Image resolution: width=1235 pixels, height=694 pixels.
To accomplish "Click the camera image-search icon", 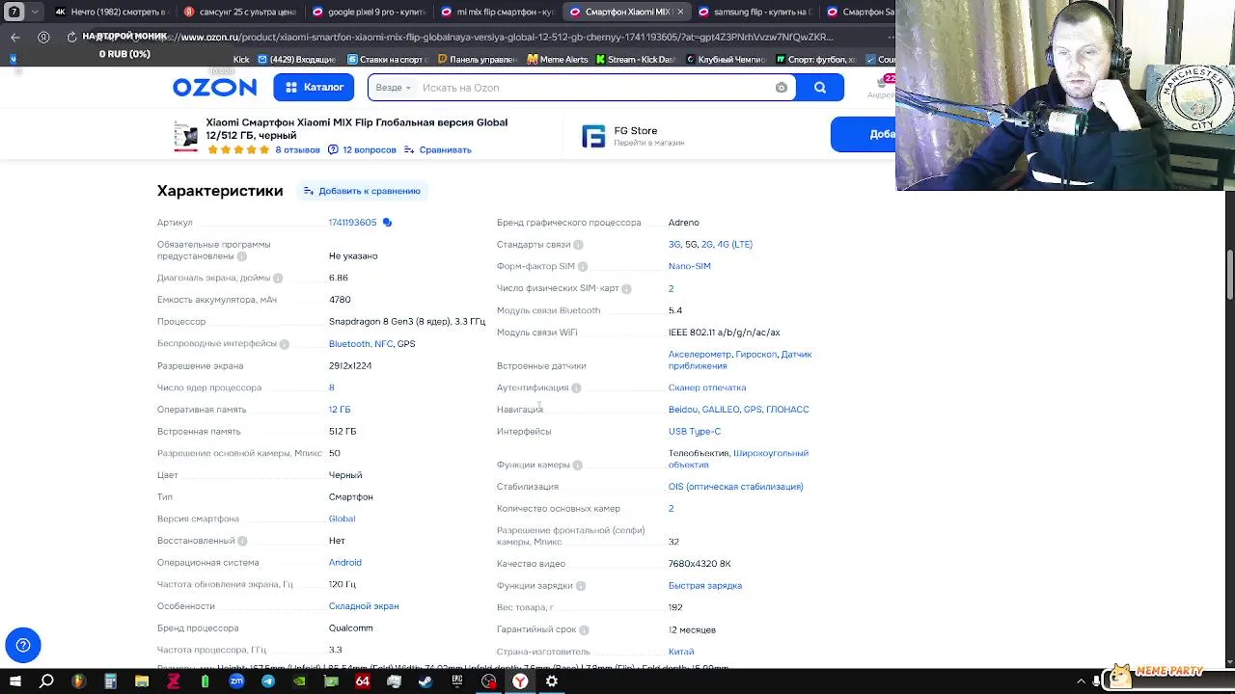I will click(782, 88).
